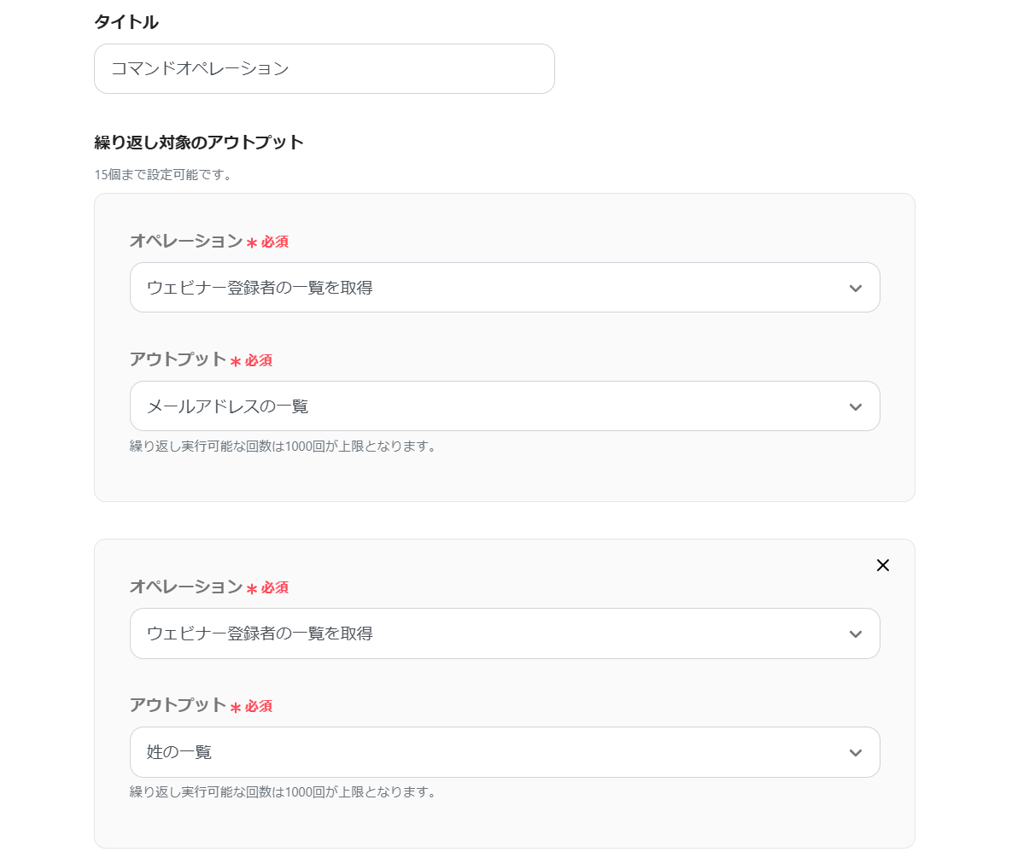Click the second block's オペレーション label
The width and height of the screenshot is (1012, 864).
coord(186,587)
